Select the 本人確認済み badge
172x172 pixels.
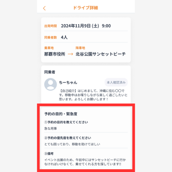click(116, 82)
